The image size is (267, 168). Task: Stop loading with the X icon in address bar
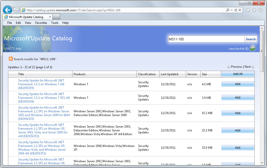coord(240,10)
